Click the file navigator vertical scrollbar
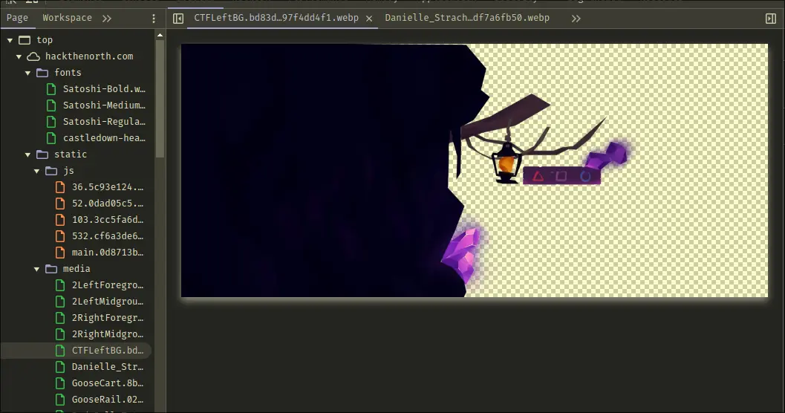Image resolution: width=785 pixels, height=413 pixels. coord(160,97)
